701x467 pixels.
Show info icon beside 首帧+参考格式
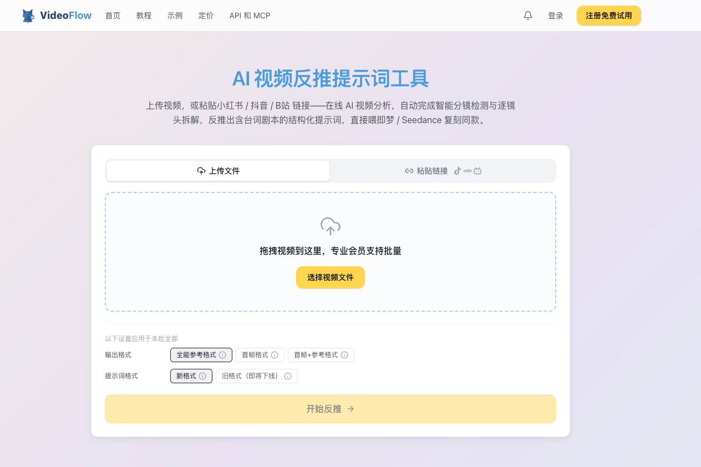point(344,355)
